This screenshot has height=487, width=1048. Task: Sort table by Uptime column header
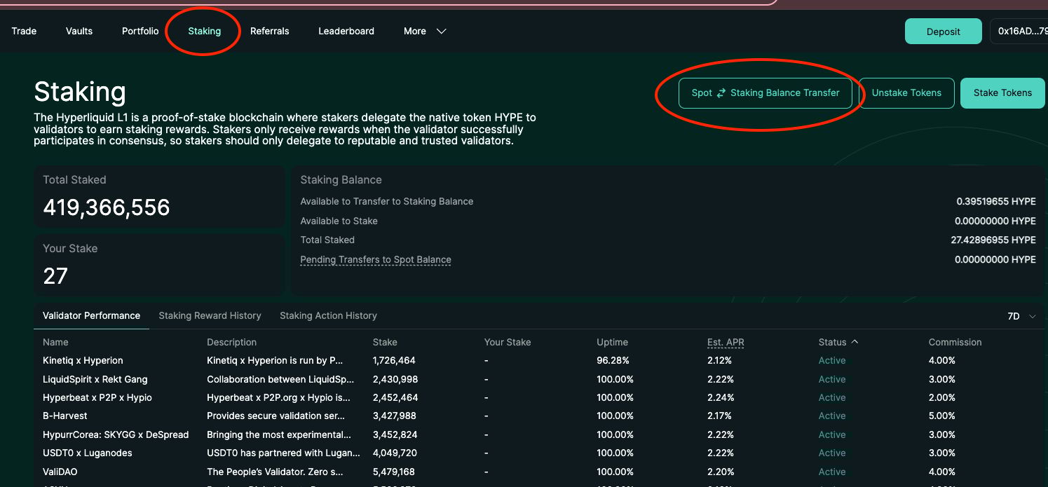pyautogui.click(x=612, y=342)
